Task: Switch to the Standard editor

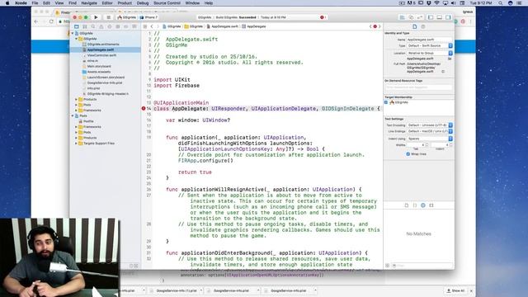Action: tap(402, 17)
